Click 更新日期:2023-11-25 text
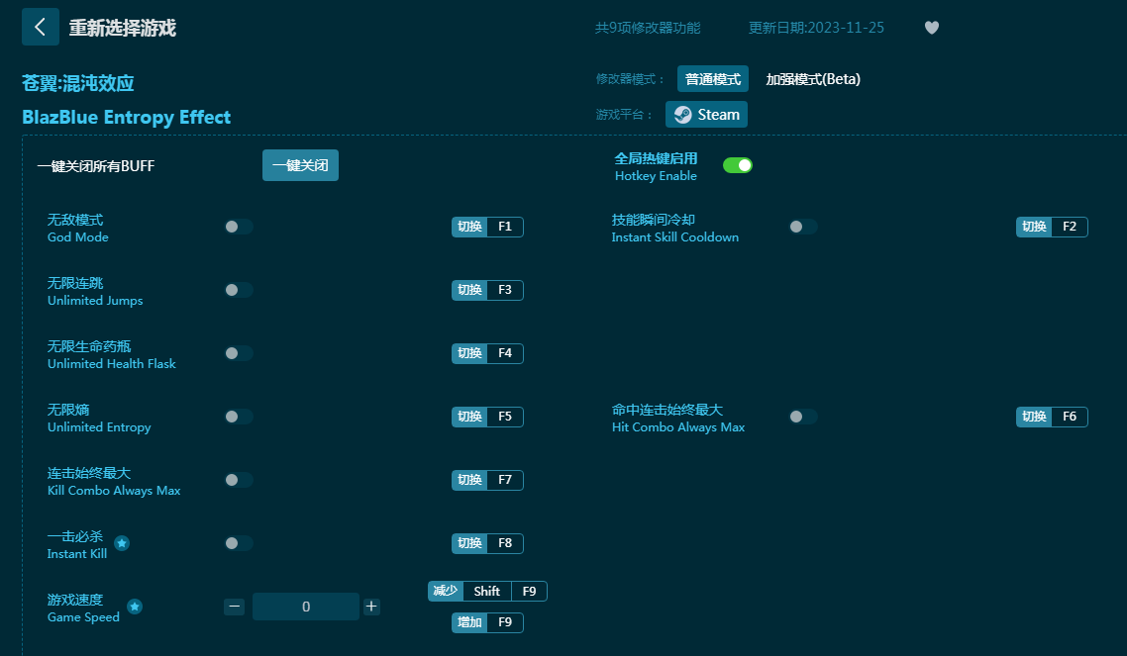Viewport: 1127px width, 656px height. 816,28
